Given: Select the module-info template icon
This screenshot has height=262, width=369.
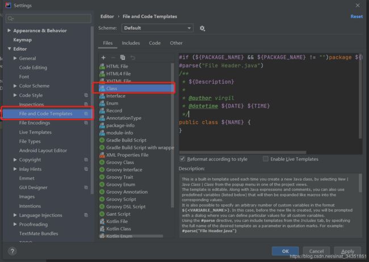Looking at the screenshot, I should coord(102,133).
